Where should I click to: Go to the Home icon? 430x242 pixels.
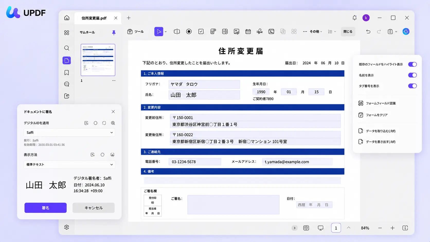click(67, 18)
